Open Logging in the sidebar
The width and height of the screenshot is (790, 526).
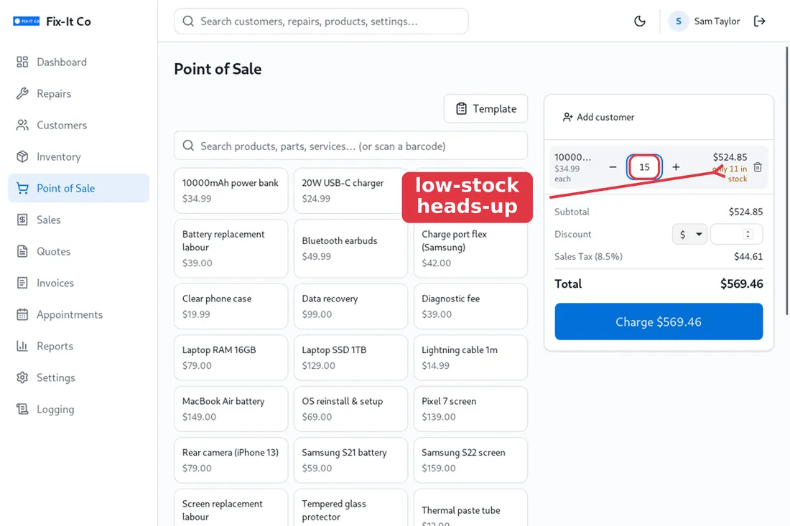click(78, 409)
